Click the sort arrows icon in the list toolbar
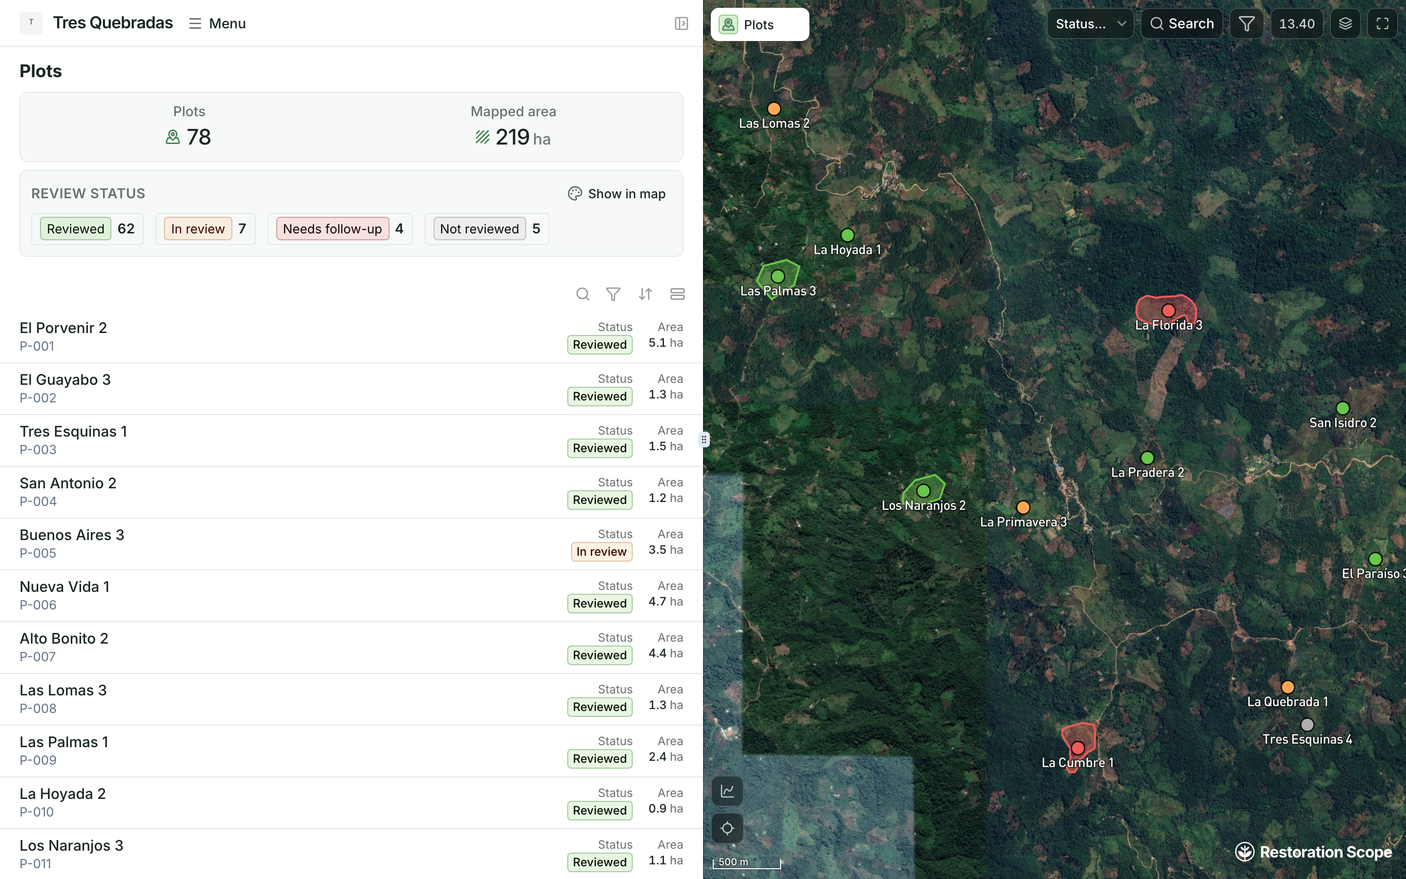1406x879 pixels. [x=645, y=294]
